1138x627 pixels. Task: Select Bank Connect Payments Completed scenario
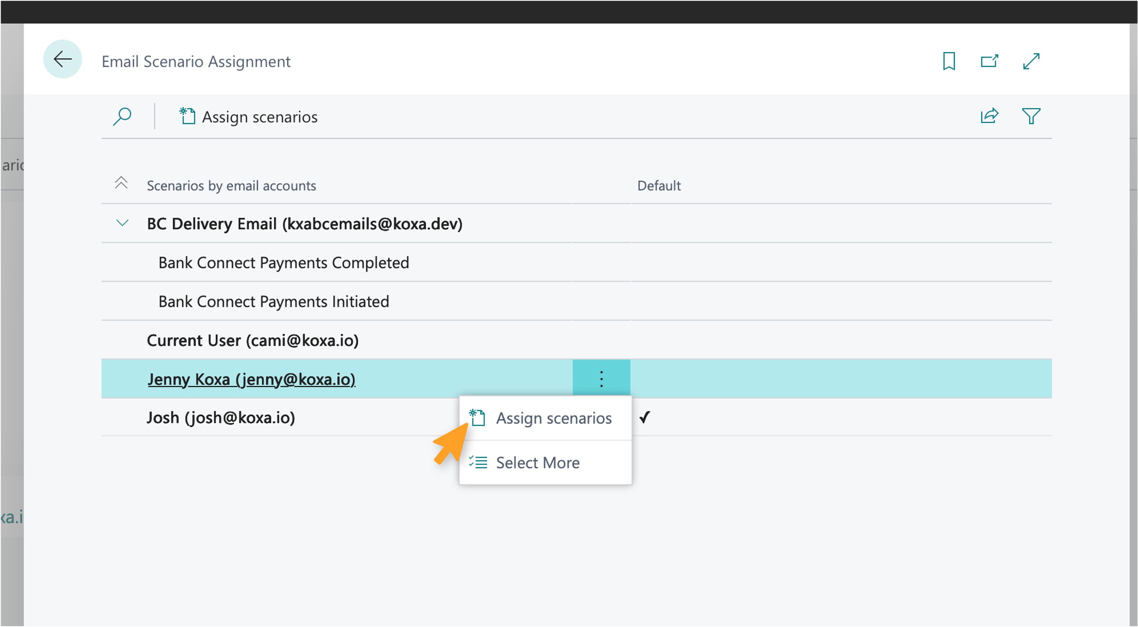[x=284, y=263]
